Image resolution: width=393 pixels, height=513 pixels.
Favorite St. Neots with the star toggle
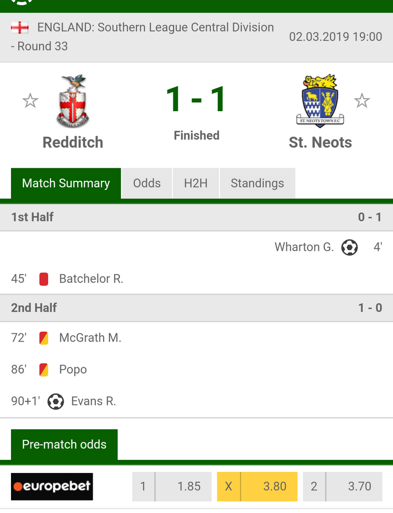(x=362, y=101)
